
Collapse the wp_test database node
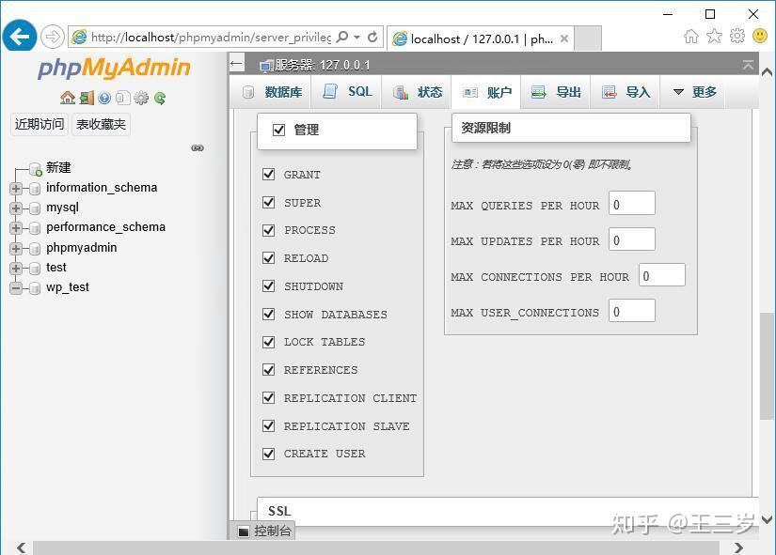pos(16,287)
